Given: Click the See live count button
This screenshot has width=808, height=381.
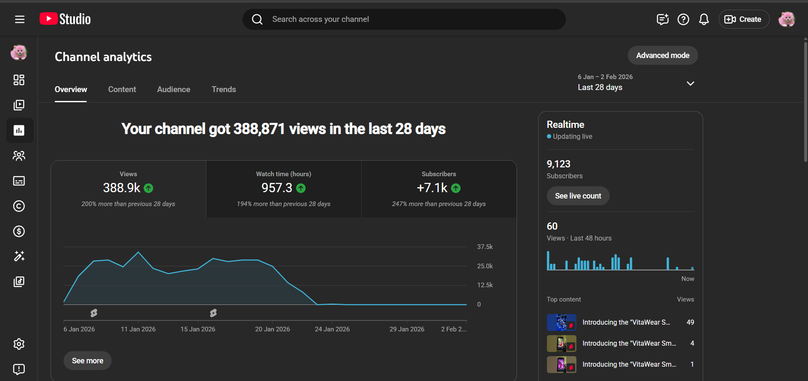Looking at the screenshot, I should coord(578,196).
